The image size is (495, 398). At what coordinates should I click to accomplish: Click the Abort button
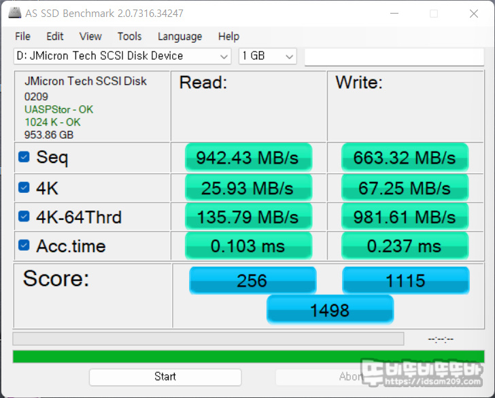[x=350, y=377]
